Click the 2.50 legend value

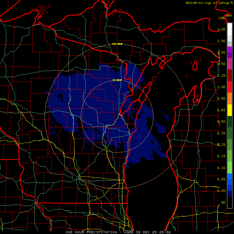[221, 41]
